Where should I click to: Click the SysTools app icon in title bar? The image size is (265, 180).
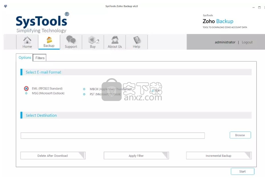[x=6, y=6]
